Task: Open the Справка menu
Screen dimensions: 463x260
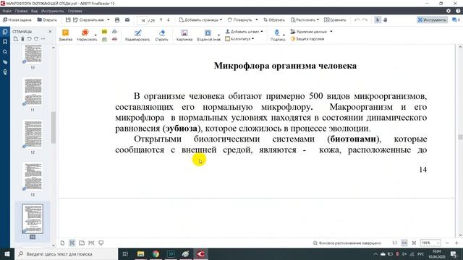Action: pos(75,11)
